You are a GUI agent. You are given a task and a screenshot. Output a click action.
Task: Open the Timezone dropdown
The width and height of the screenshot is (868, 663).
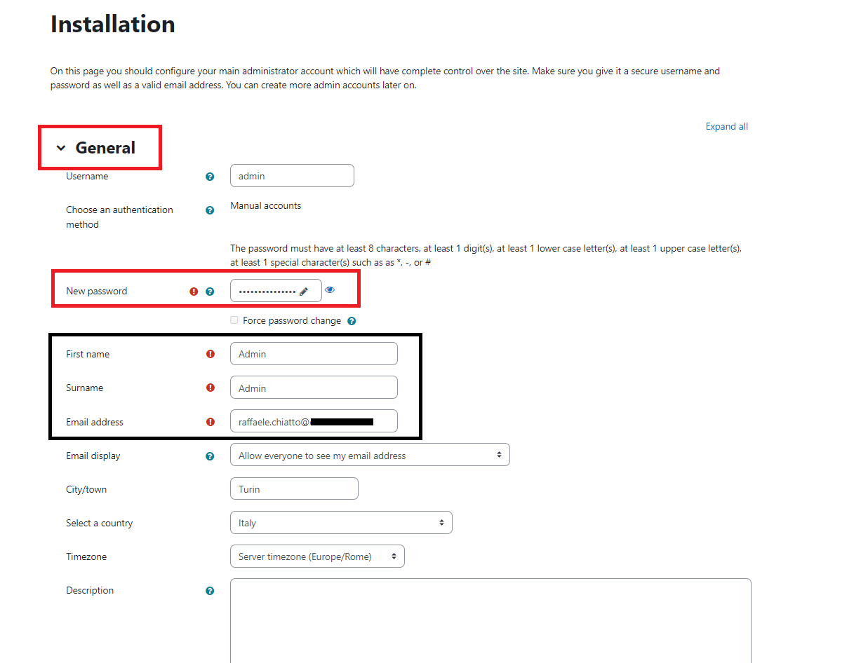click(x=317, y=556)
